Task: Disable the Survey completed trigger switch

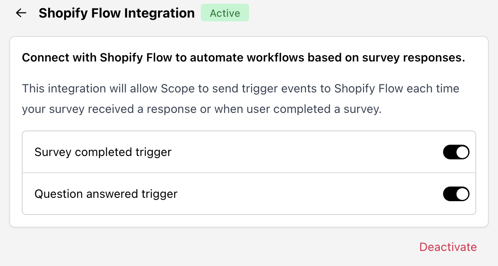Action: tap(456, 152)
